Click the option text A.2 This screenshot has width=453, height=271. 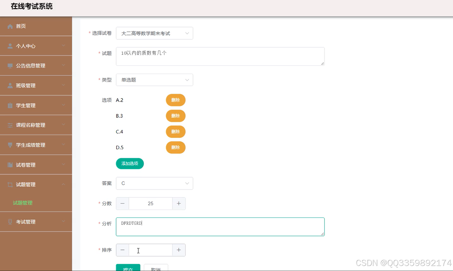tap(120, 100)
